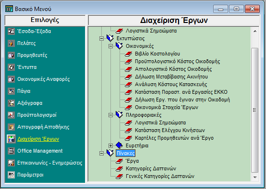
Task: Open the Έντυπα option label
Action: coord(27,67)
